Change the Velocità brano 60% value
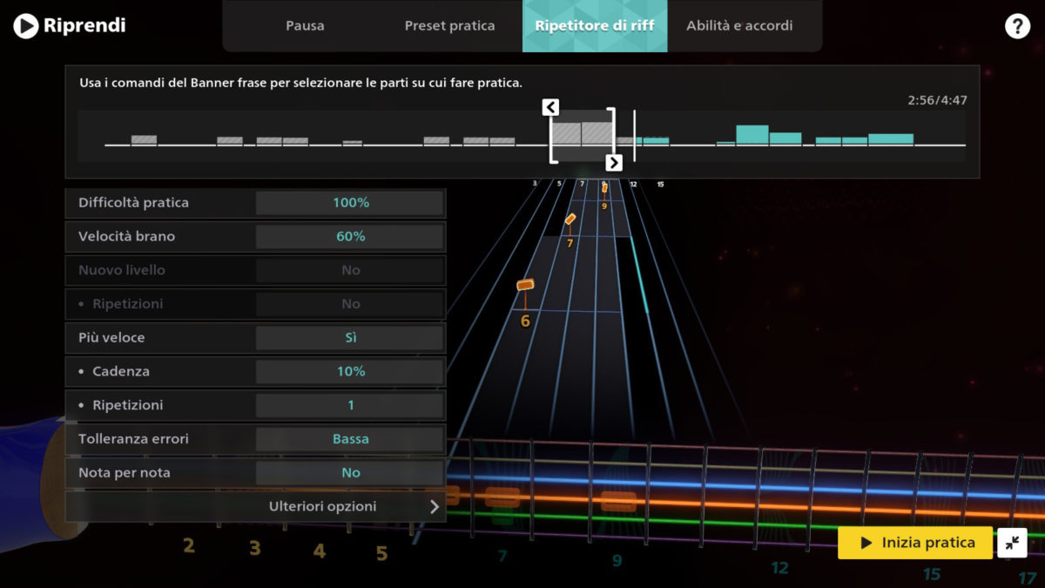The image size is (1045, 588). (x=350, y=236)
